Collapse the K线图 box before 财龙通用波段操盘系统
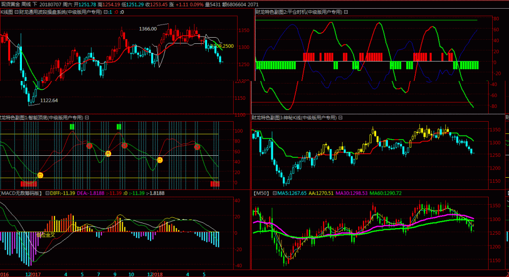The image size is (509, 277). (x=17, y=12)
